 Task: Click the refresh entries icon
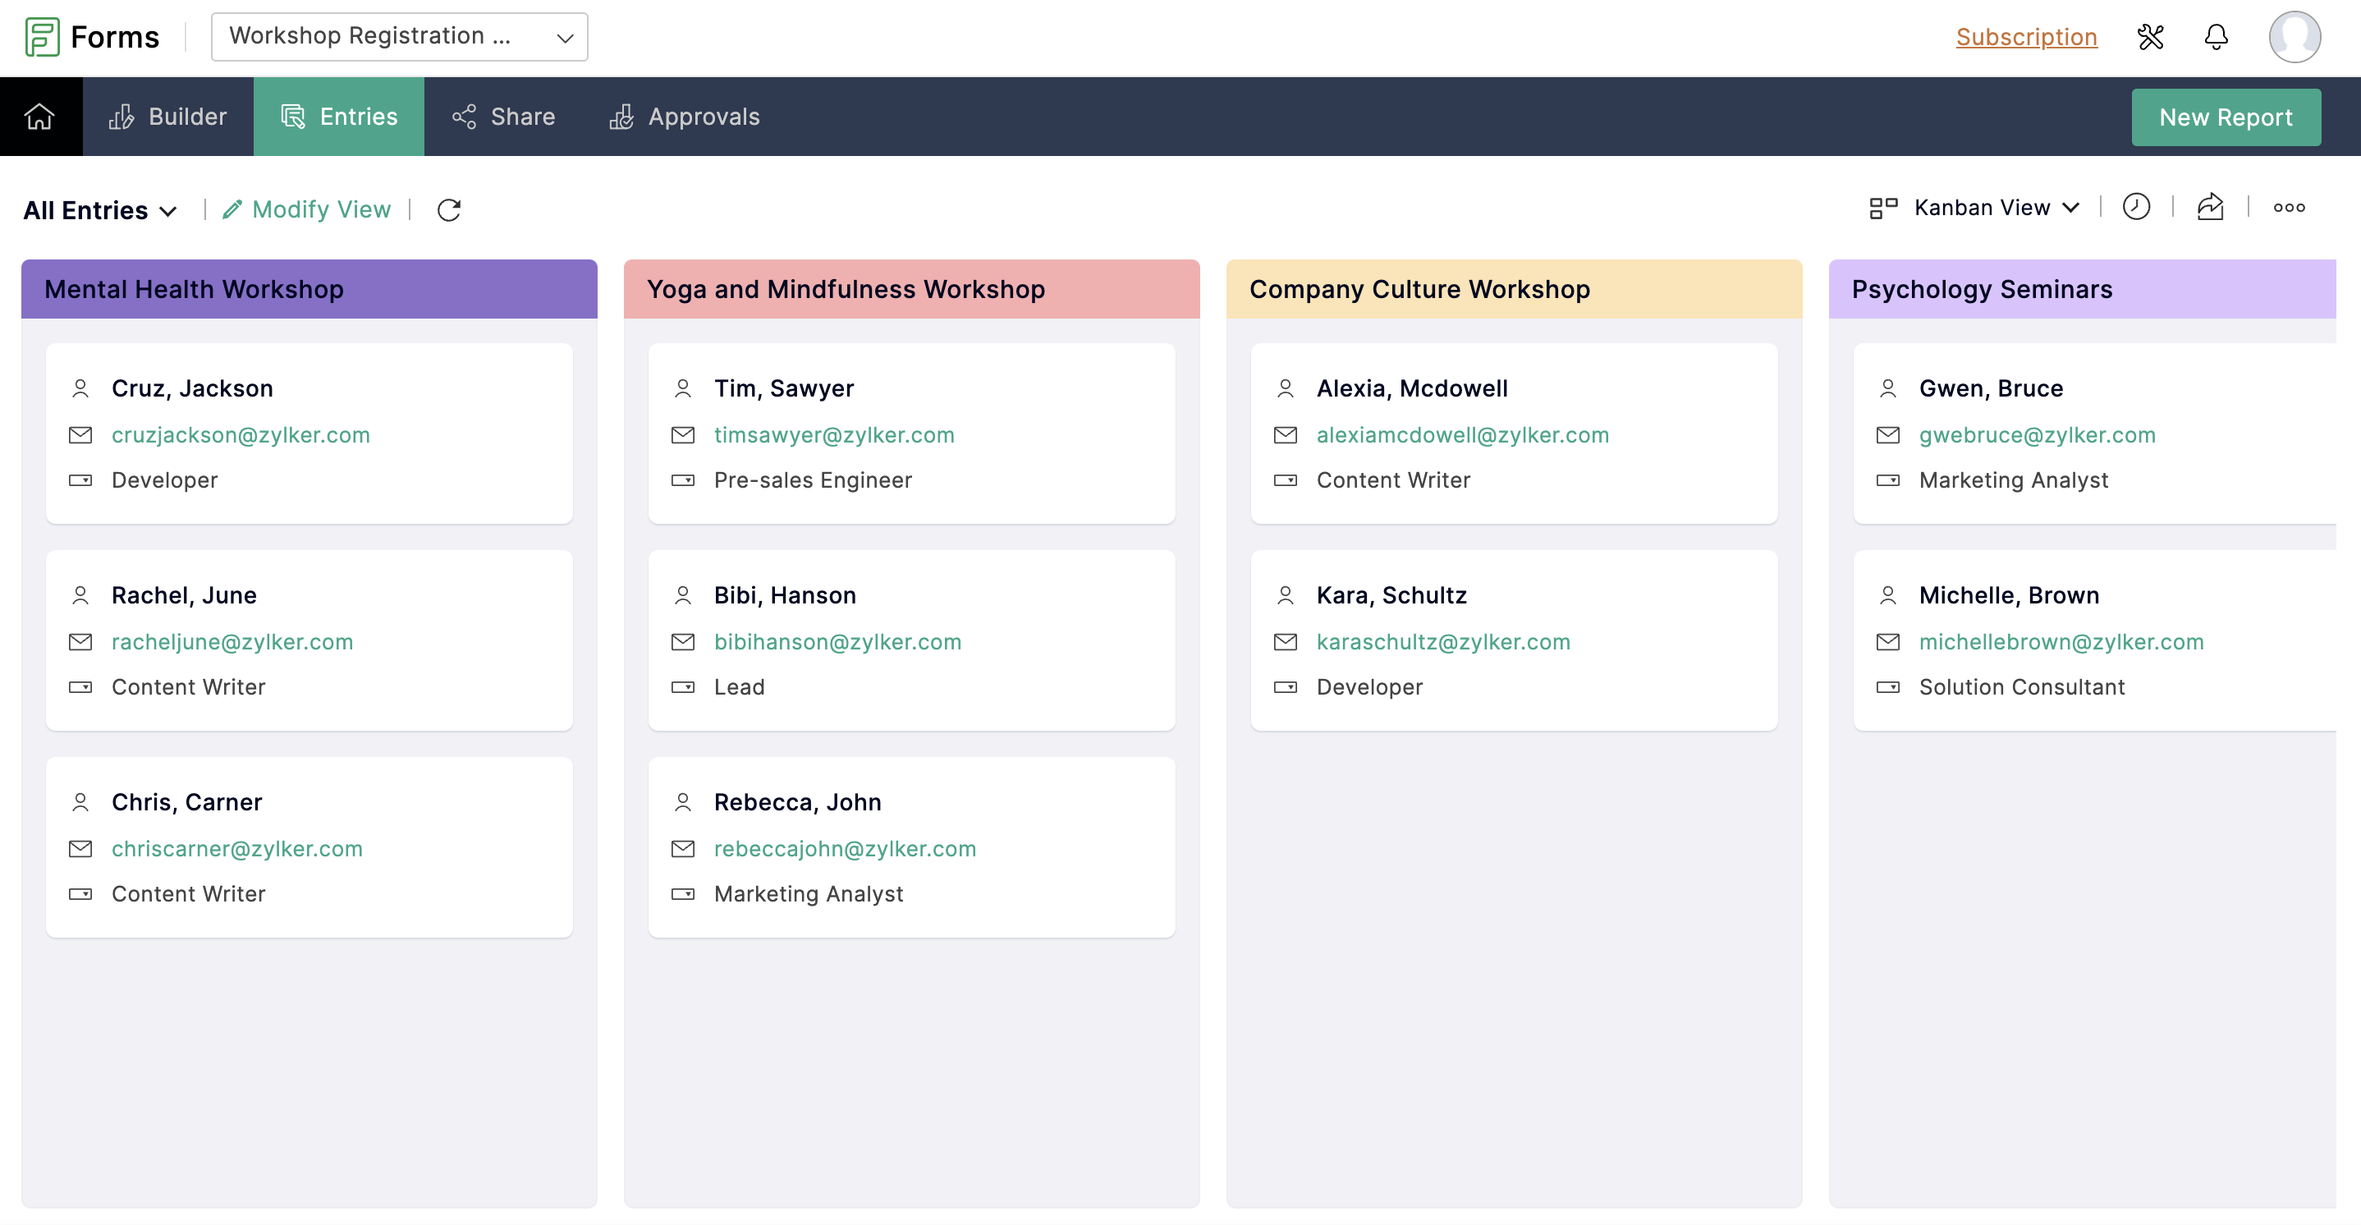[x=448, y=208]
